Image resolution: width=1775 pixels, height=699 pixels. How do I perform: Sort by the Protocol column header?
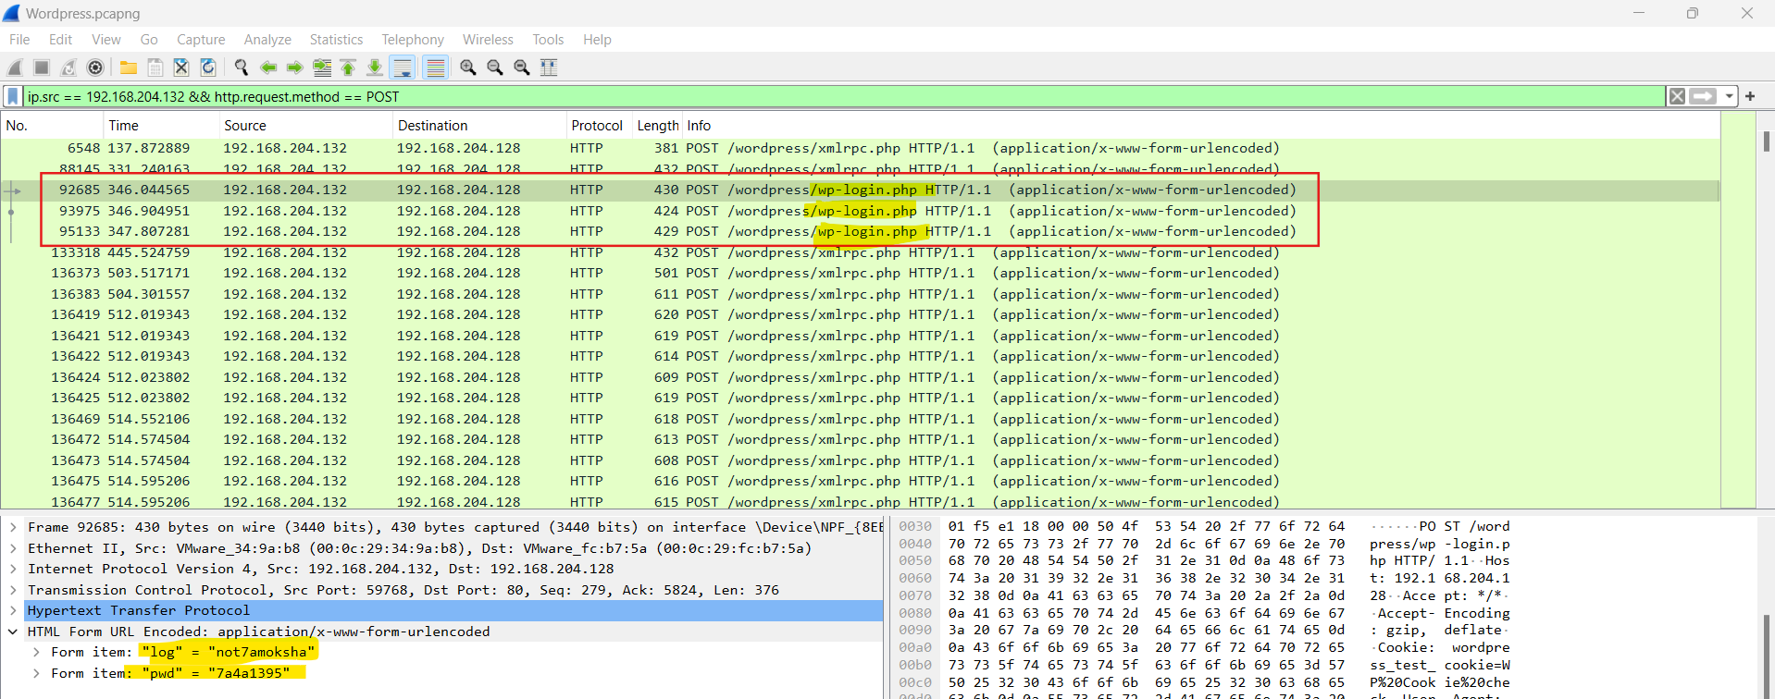[598, 126]
